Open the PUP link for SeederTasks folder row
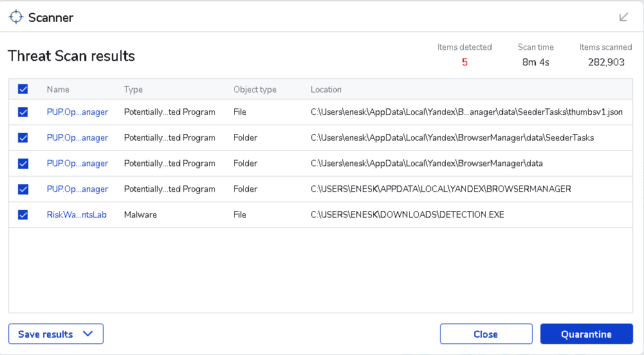The width and height of the screenshot is (644, 355). (x=77, y=138)
